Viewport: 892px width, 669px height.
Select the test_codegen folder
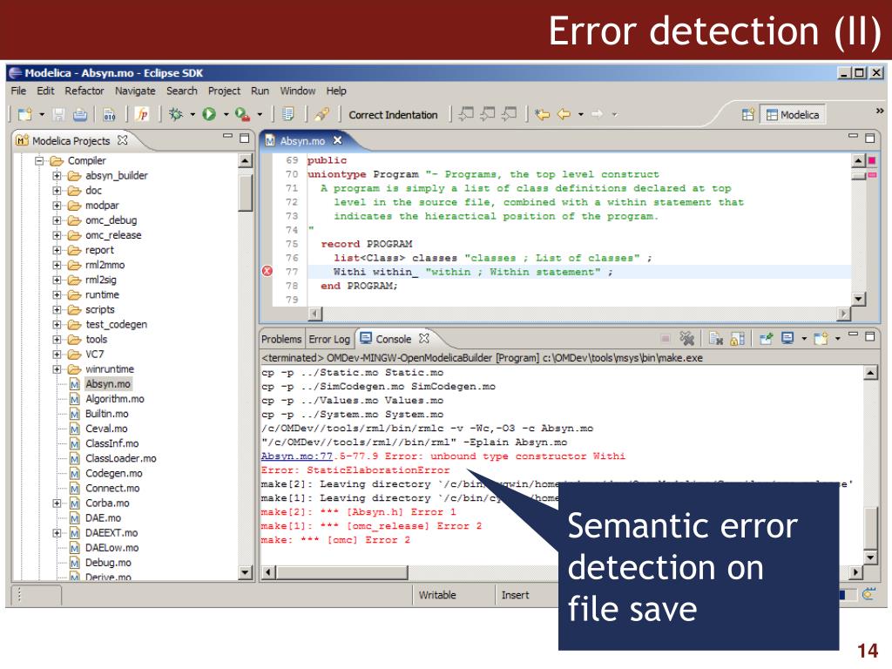click(x=116, y=324)
